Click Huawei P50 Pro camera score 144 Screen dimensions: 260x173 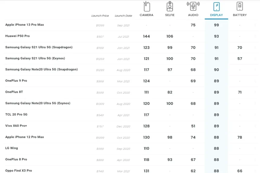click(147, 36)
